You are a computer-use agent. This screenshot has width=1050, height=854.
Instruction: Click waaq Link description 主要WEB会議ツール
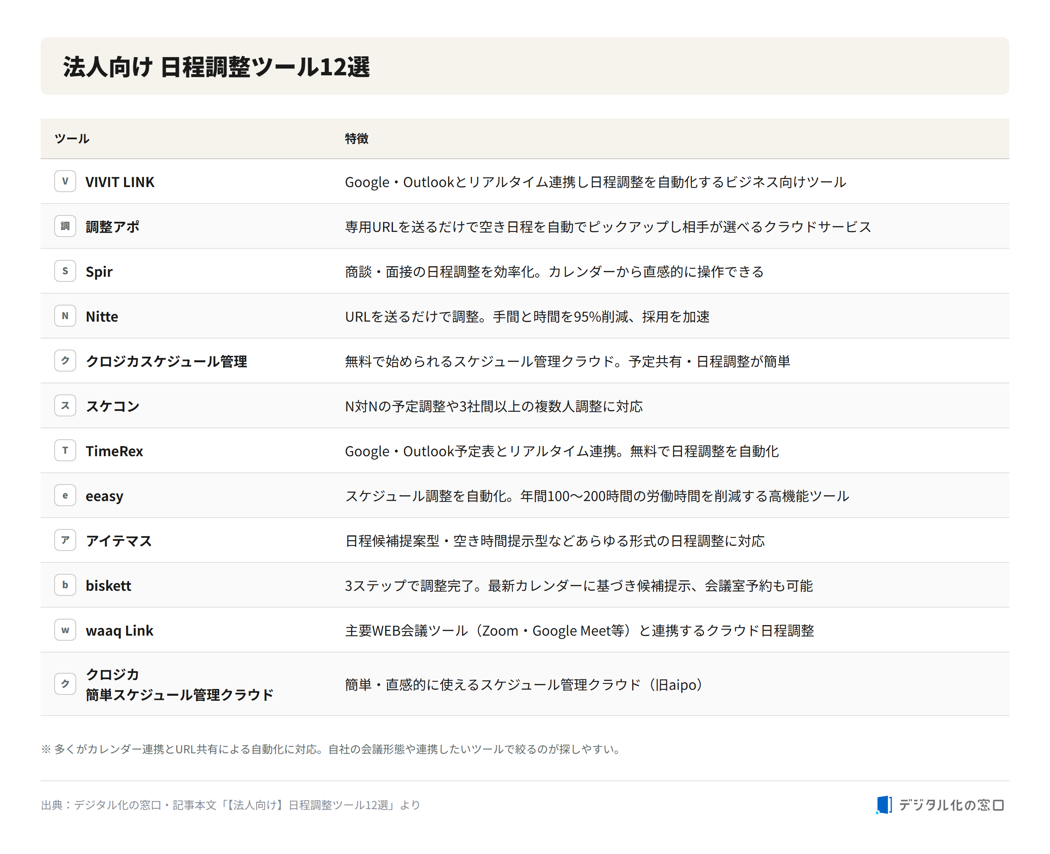pos(579,631)
